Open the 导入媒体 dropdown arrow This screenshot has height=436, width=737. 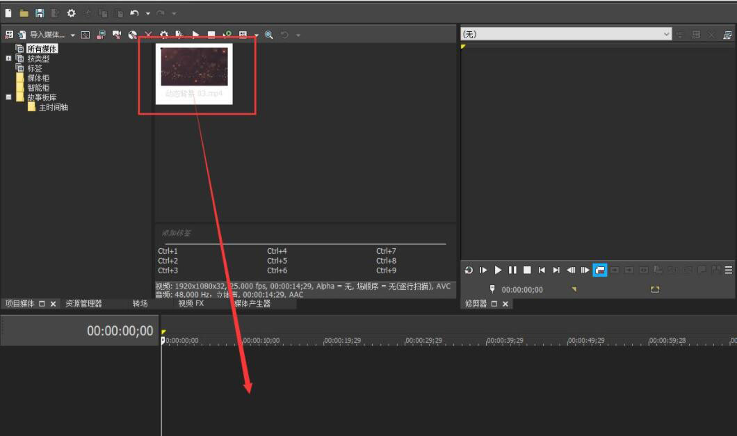point(73,33)
